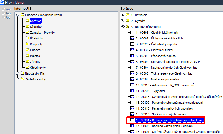Click the form icon for 00605 Číselník lokálních sítí
The width and height of the screenshot is (223, 134).
pos(132,32)
